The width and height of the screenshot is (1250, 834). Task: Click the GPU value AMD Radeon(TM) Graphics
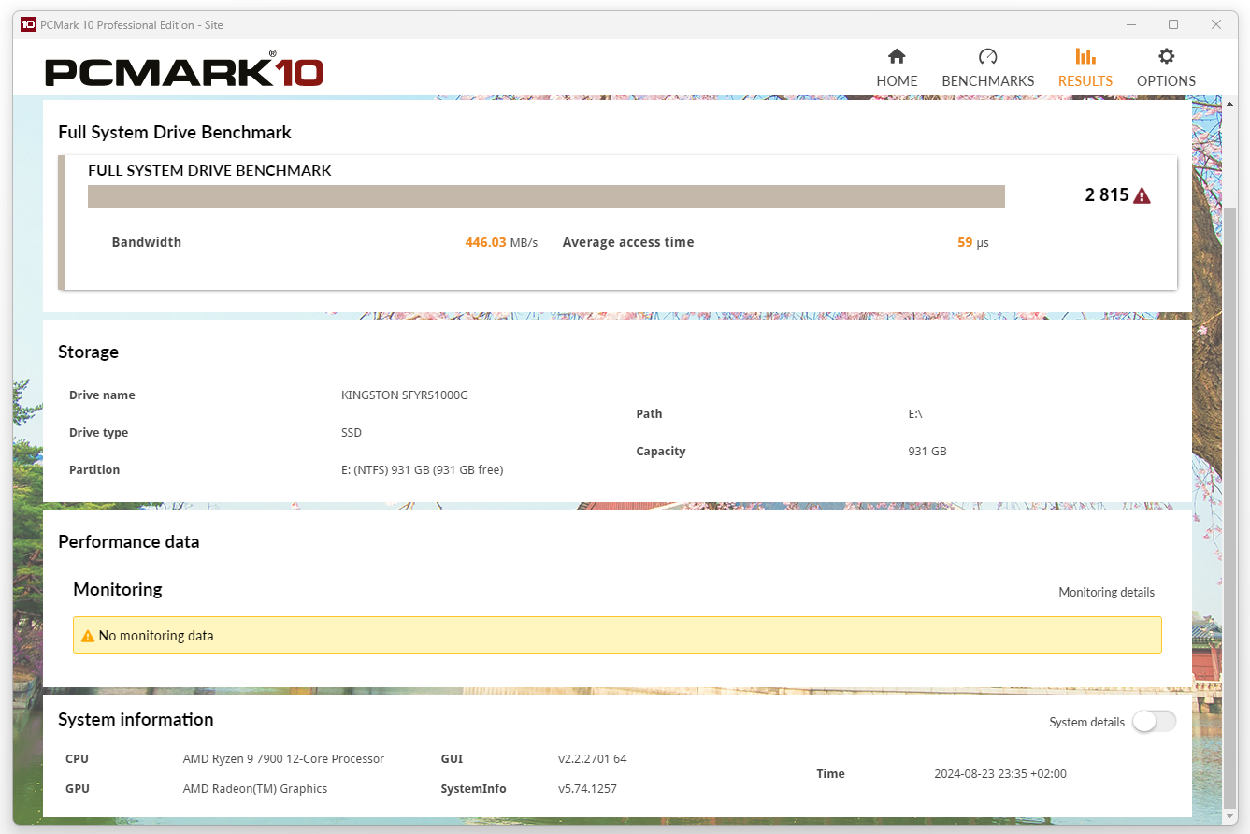coord(255,789)
